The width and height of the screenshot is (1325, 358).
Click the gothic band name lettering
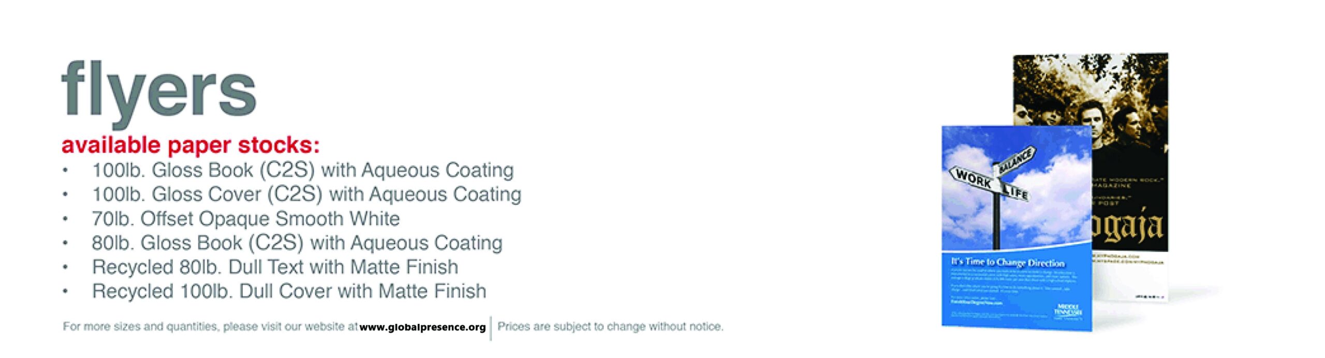point(1128,228)
